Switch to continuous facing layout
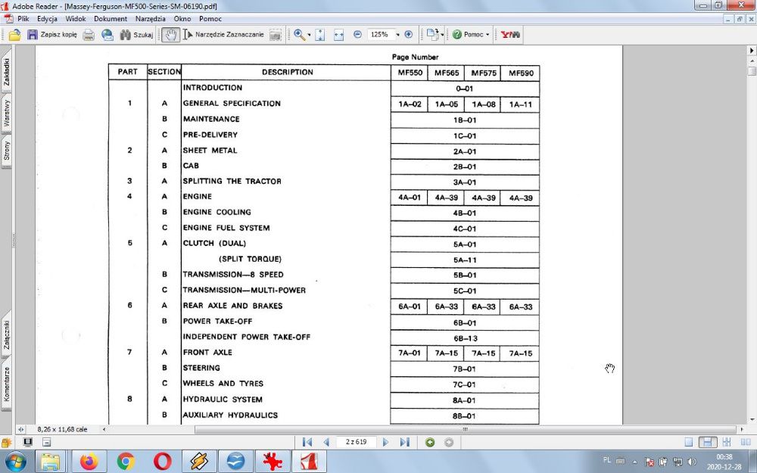The width and height of the screenshot is (757, 473). click(x=727, y=442)
